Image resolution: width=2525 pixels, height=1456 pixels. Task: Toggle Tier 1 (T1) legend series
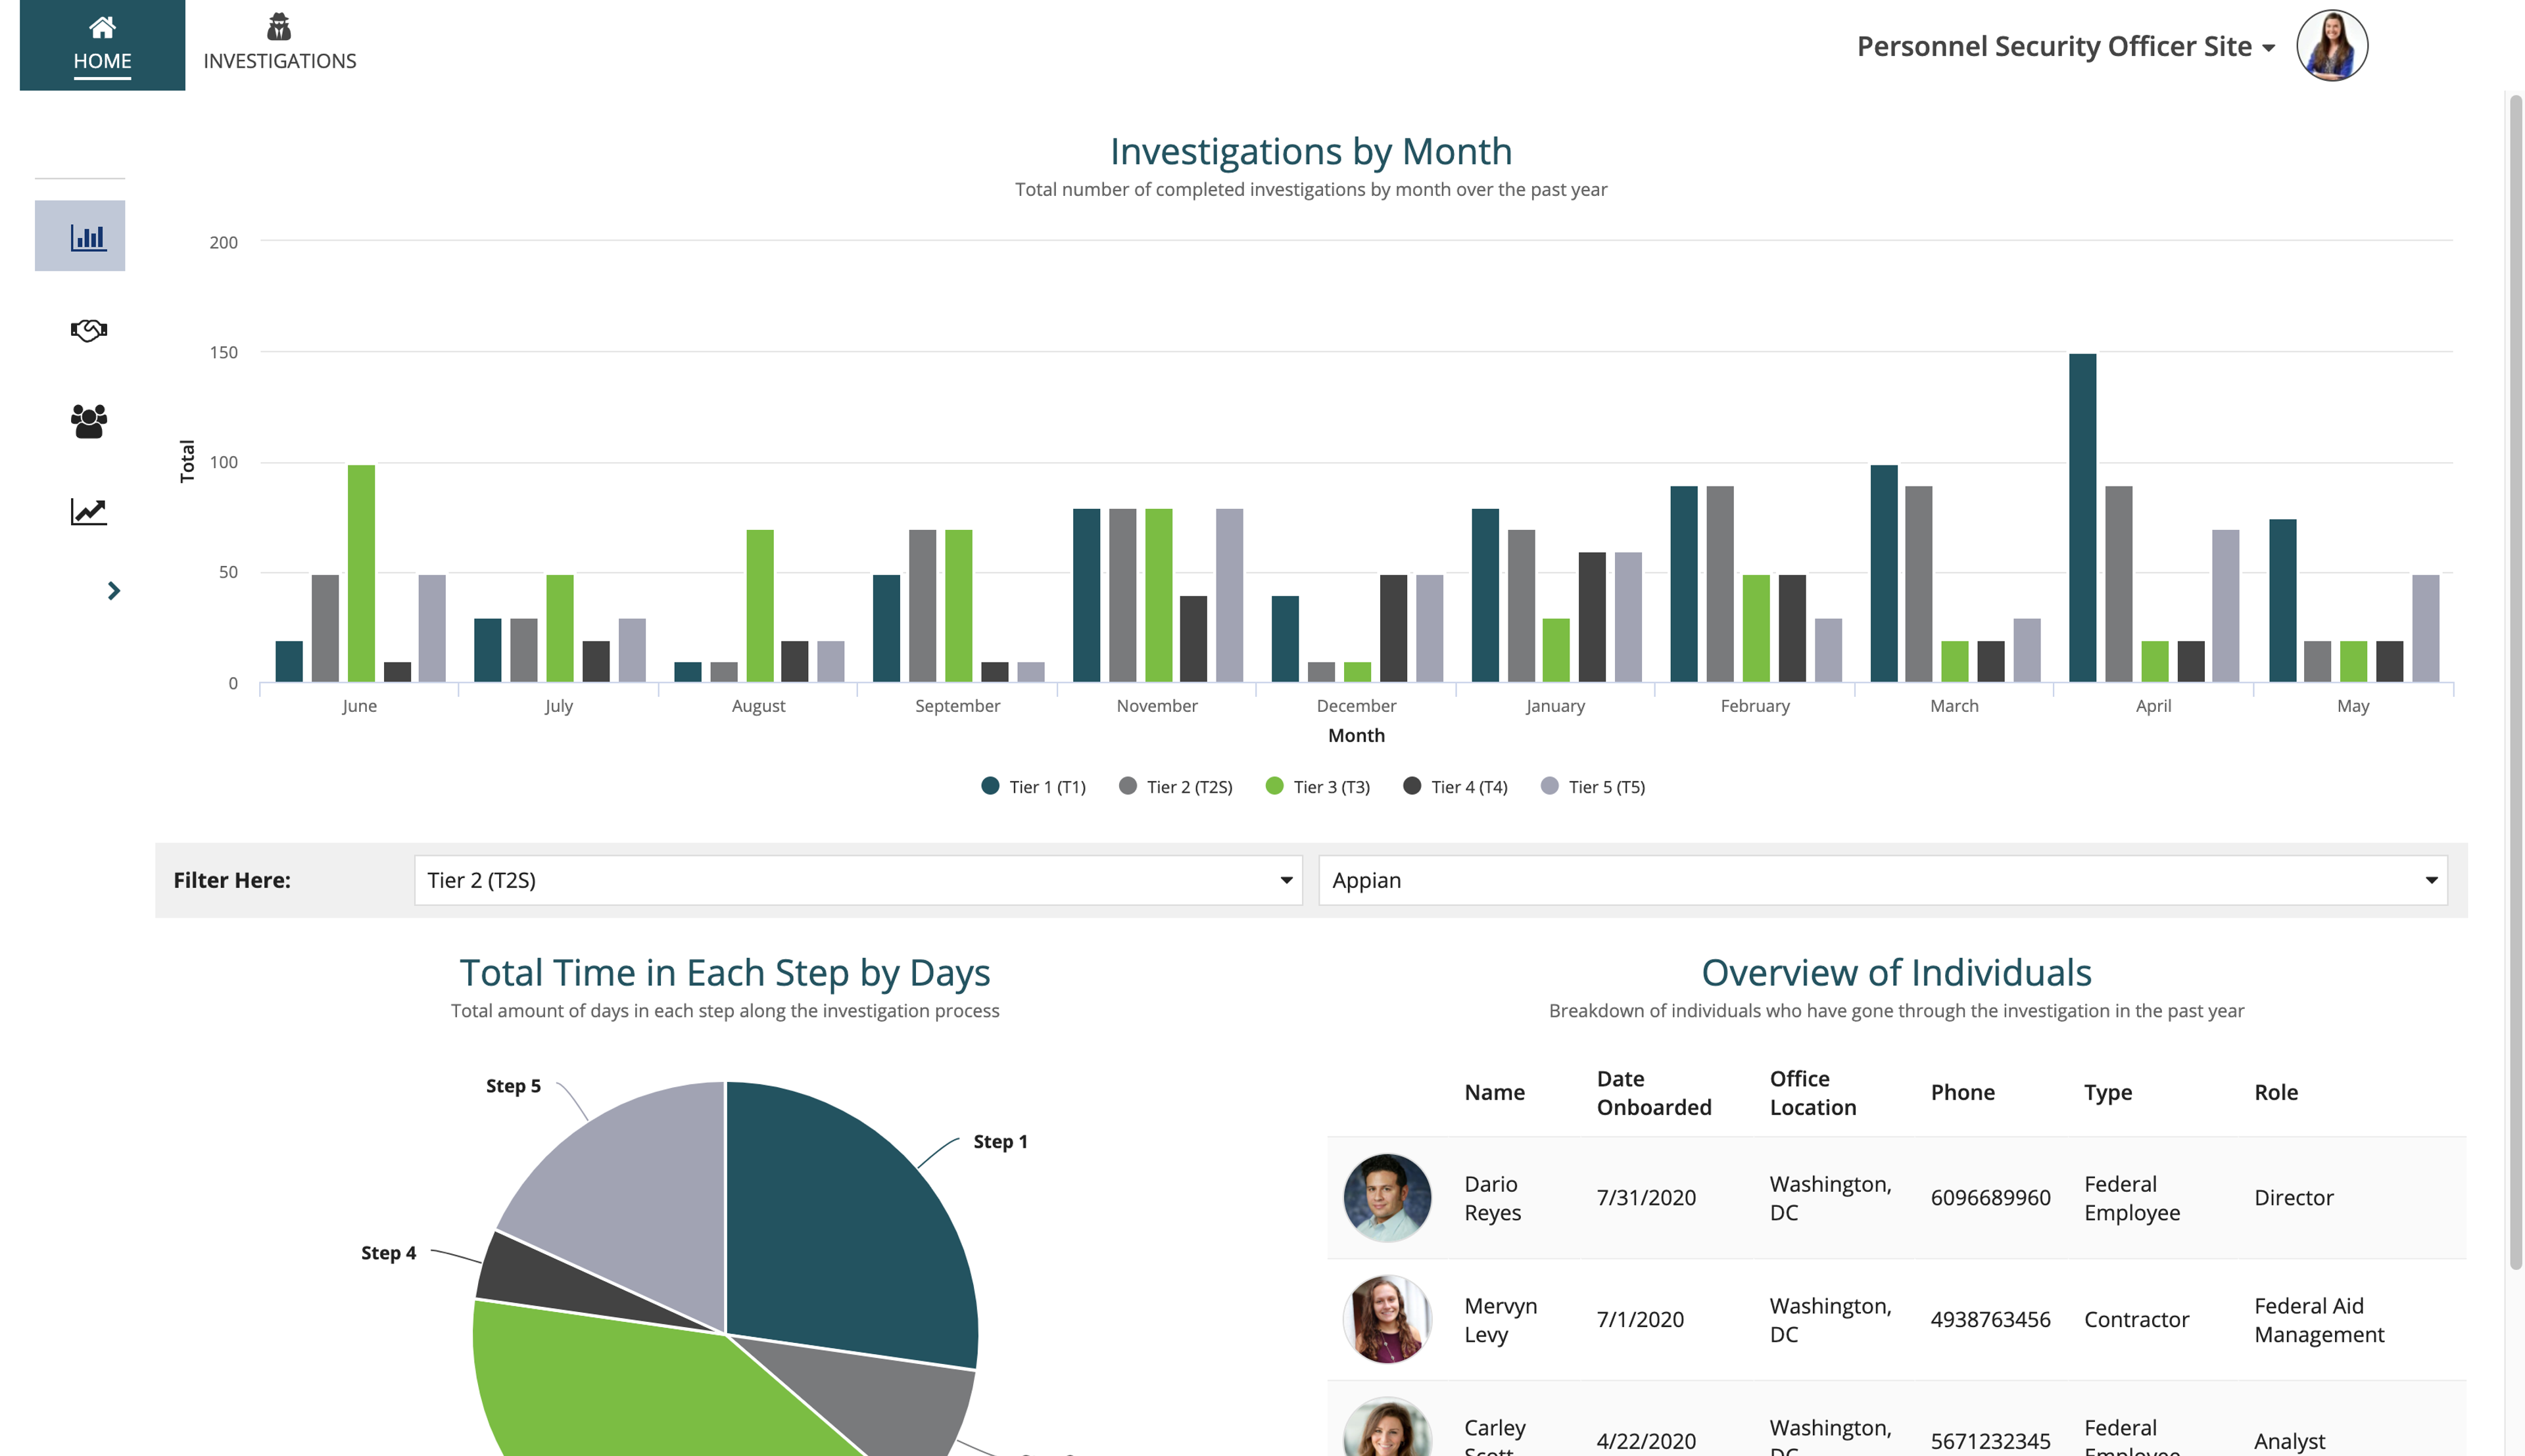(1033, 787)
